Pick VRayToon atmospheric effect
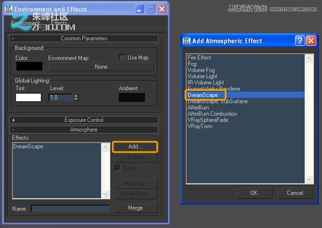The width and height of the screenshot is (322, 228). pos(201,126)
